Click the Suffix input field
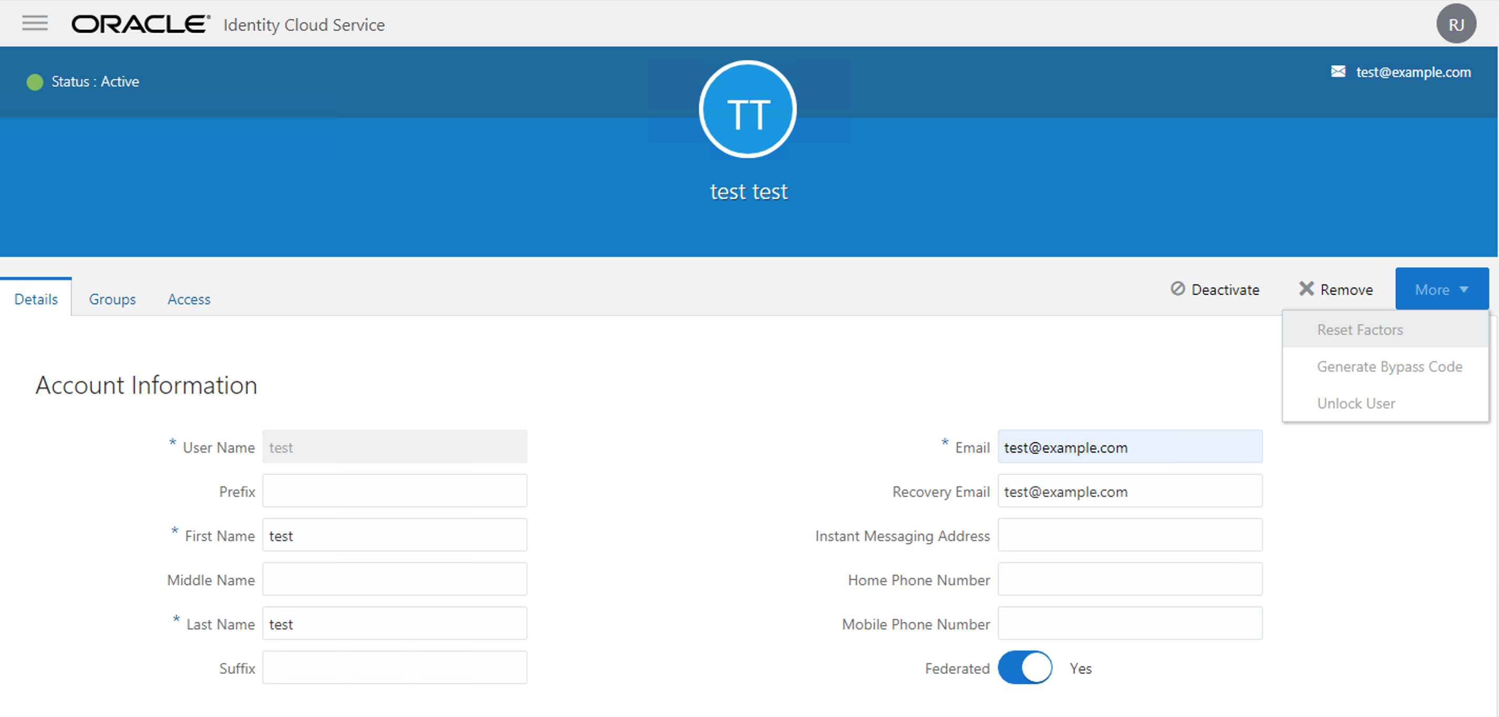 point(395,668)
